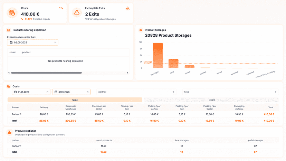This screenshot has width=286, height=161.
Task: Click the coins icon on Costs card
Action: [x=12, y=13]
